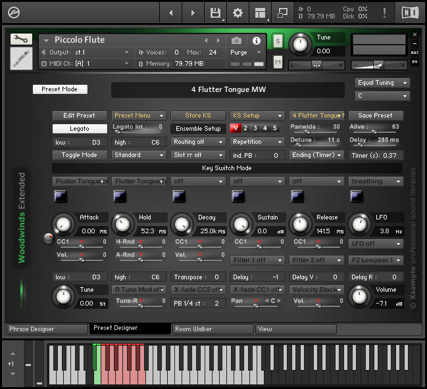
Task: Click the snapshot camera icon
Action: pos(236,41)
